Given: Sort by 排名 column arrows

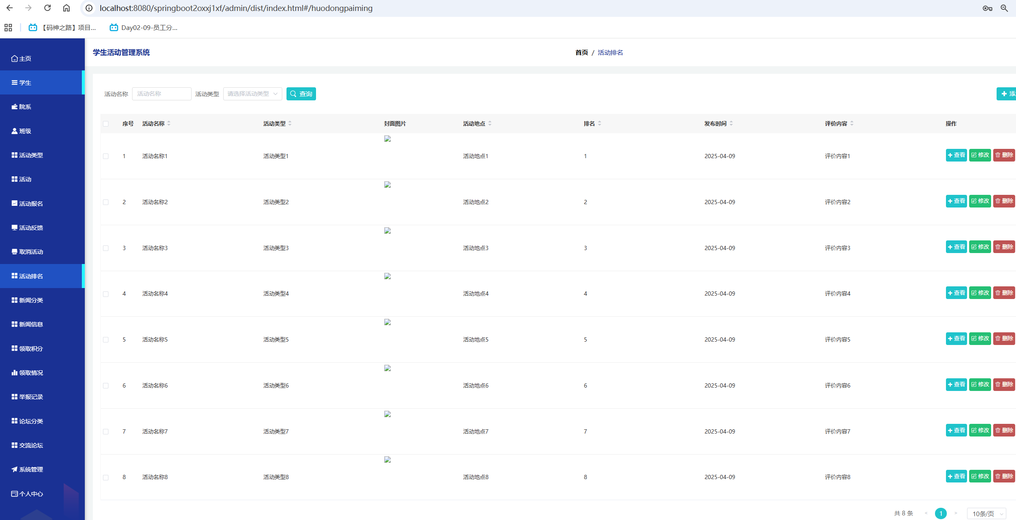Looking at the screenshot, I should tap(600, 124).
